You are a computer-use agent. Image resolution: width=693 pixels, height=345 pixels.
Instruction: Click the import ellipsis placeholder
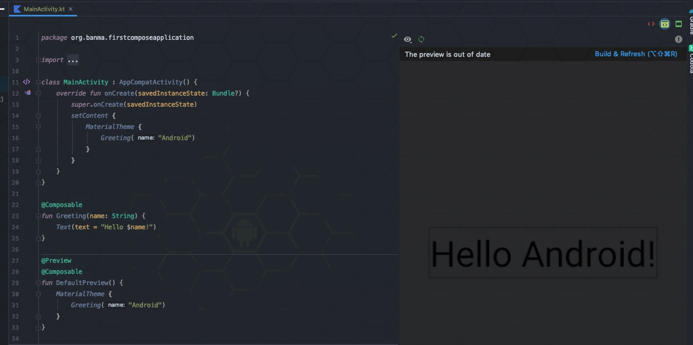73,60
